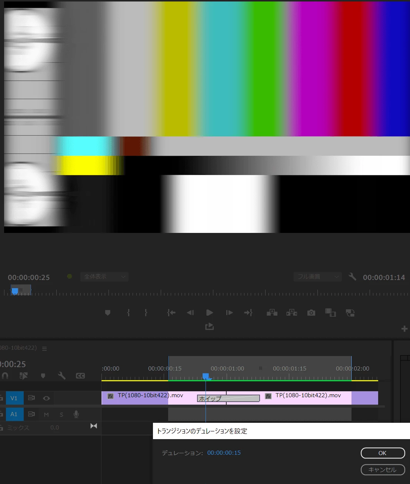This screenshot has width=410, height=484.
Task: Click the program monitor timecode 00:00:00:25
Action: click(29, 277)
